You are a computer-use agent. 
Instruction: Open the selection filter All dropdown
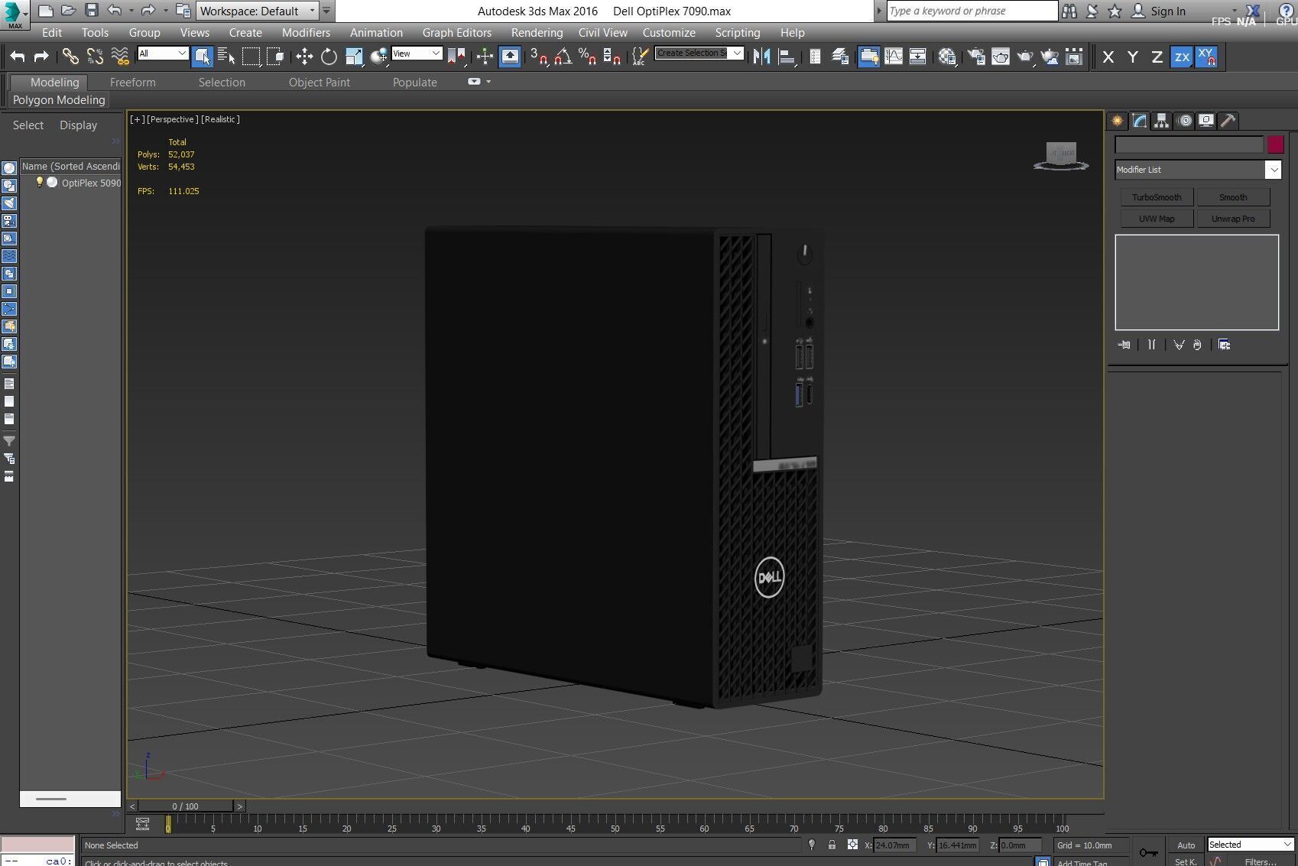coord(163,53)
